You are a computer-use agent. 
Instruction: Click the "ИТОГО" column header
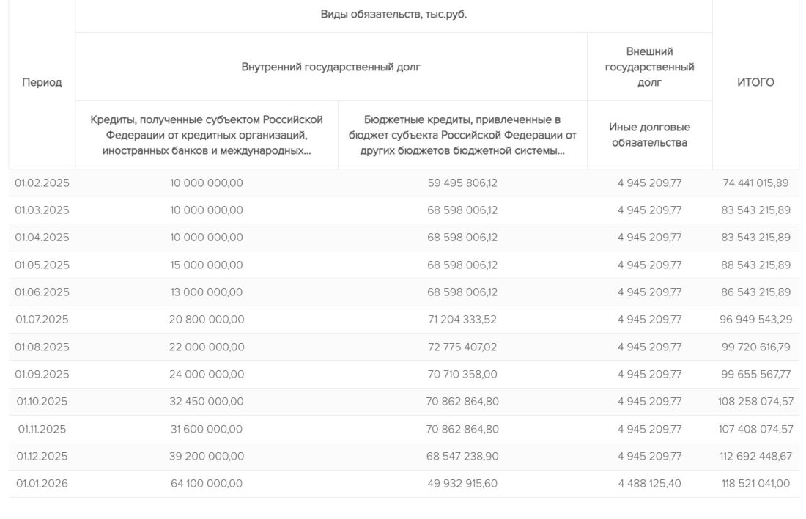[x=755, y=83]
